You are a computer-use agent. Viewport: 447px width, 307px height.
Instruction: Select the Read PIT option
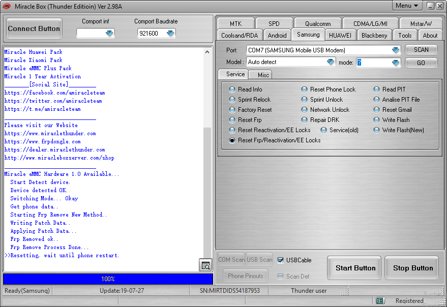377,89
